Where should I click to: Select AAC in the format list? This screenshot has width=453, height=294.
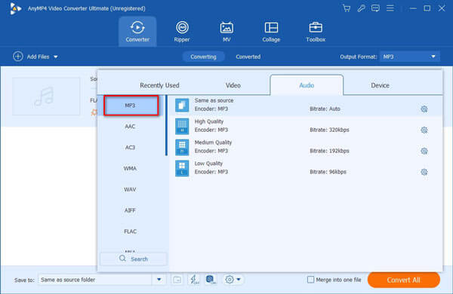(130, 127)
